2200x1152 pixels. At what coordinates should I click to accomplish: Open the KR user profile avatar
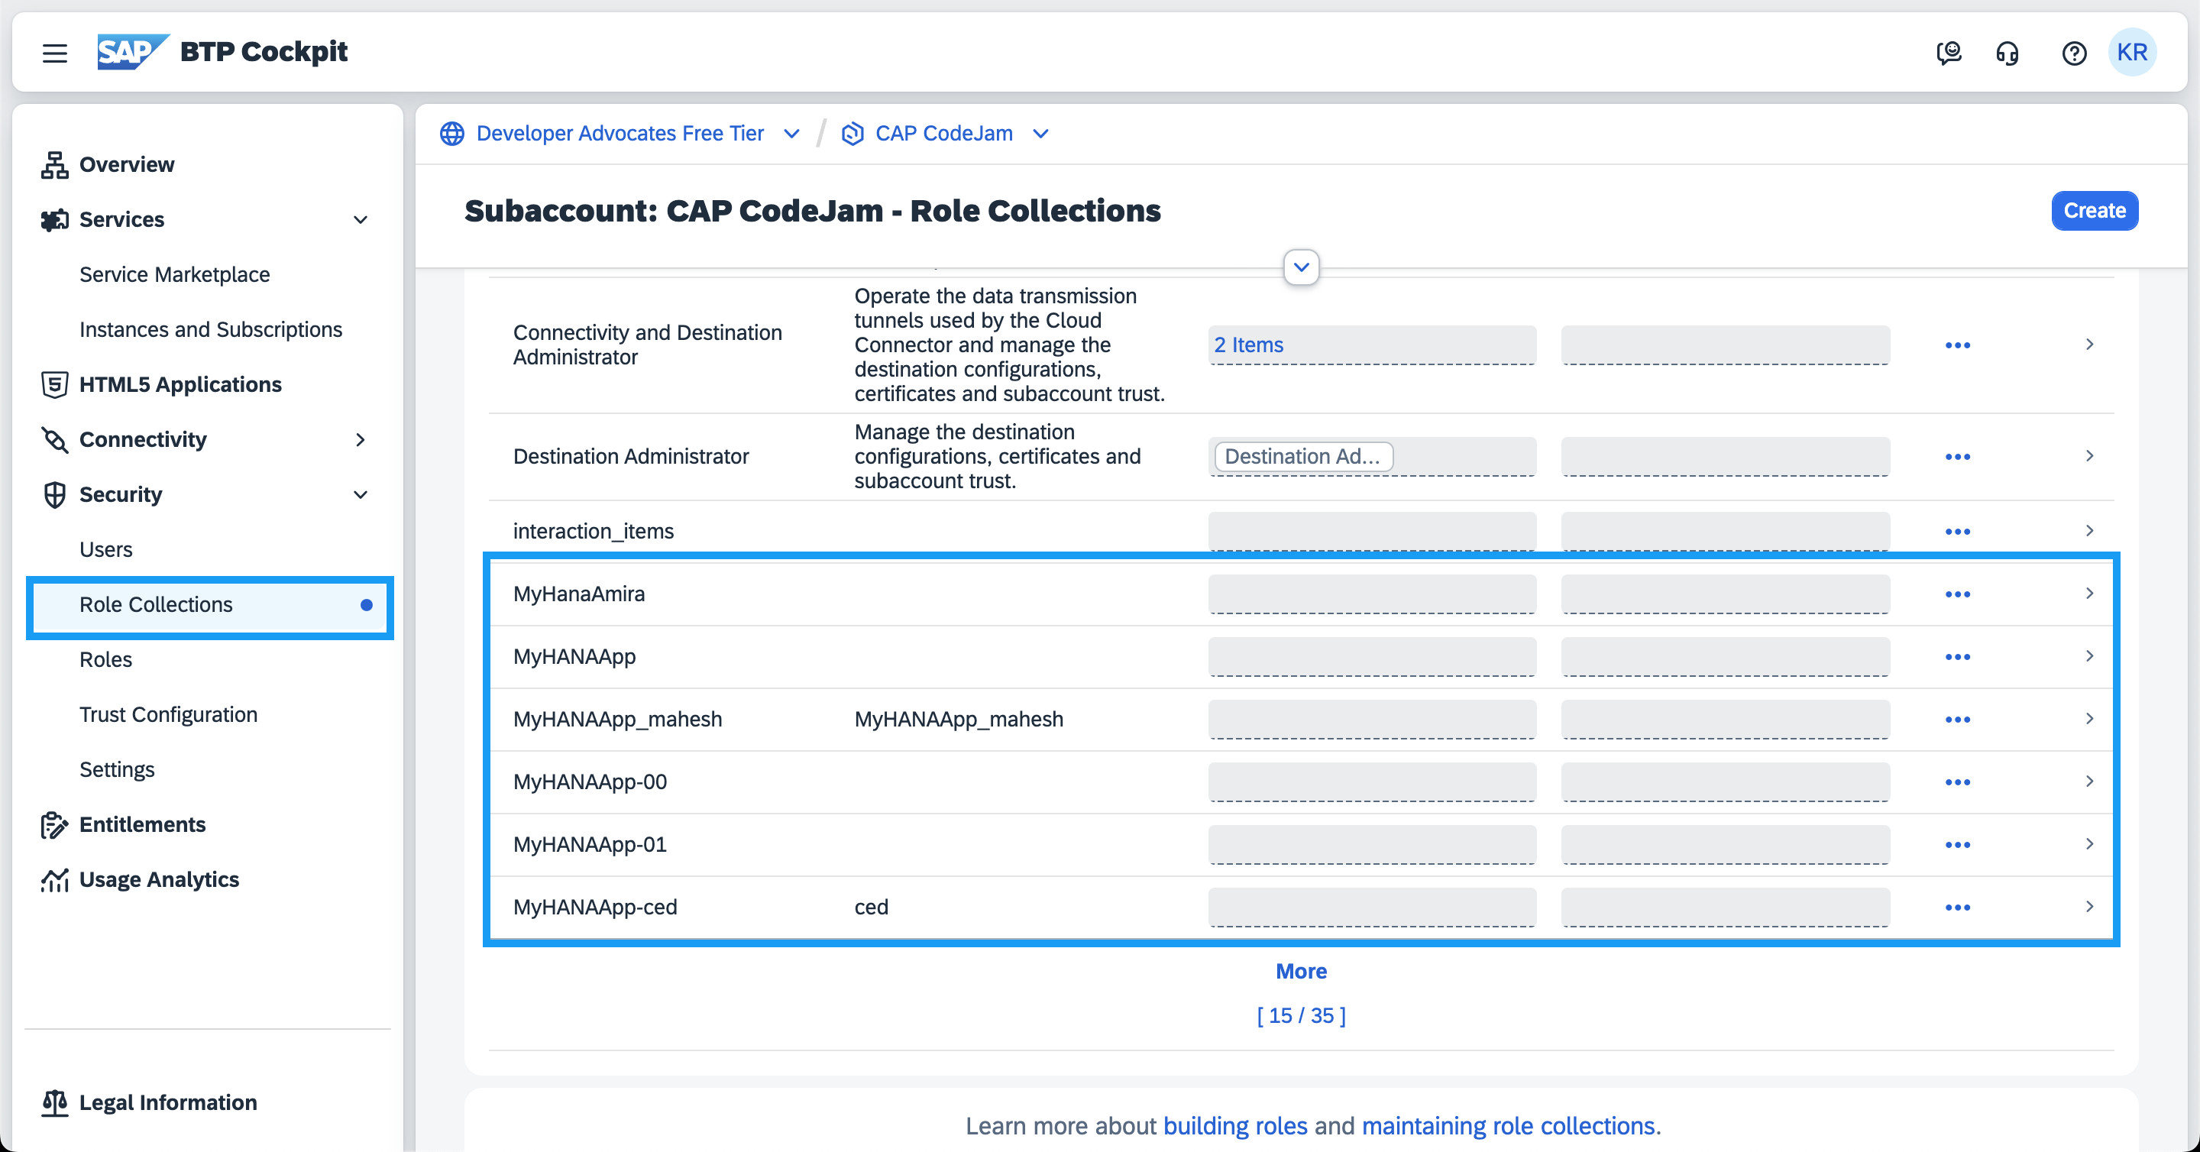pos(2132,52)
